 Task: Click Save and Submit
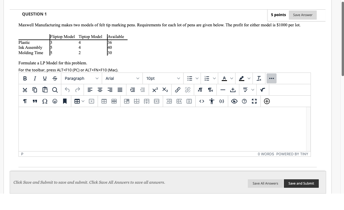tap(301, 183)
